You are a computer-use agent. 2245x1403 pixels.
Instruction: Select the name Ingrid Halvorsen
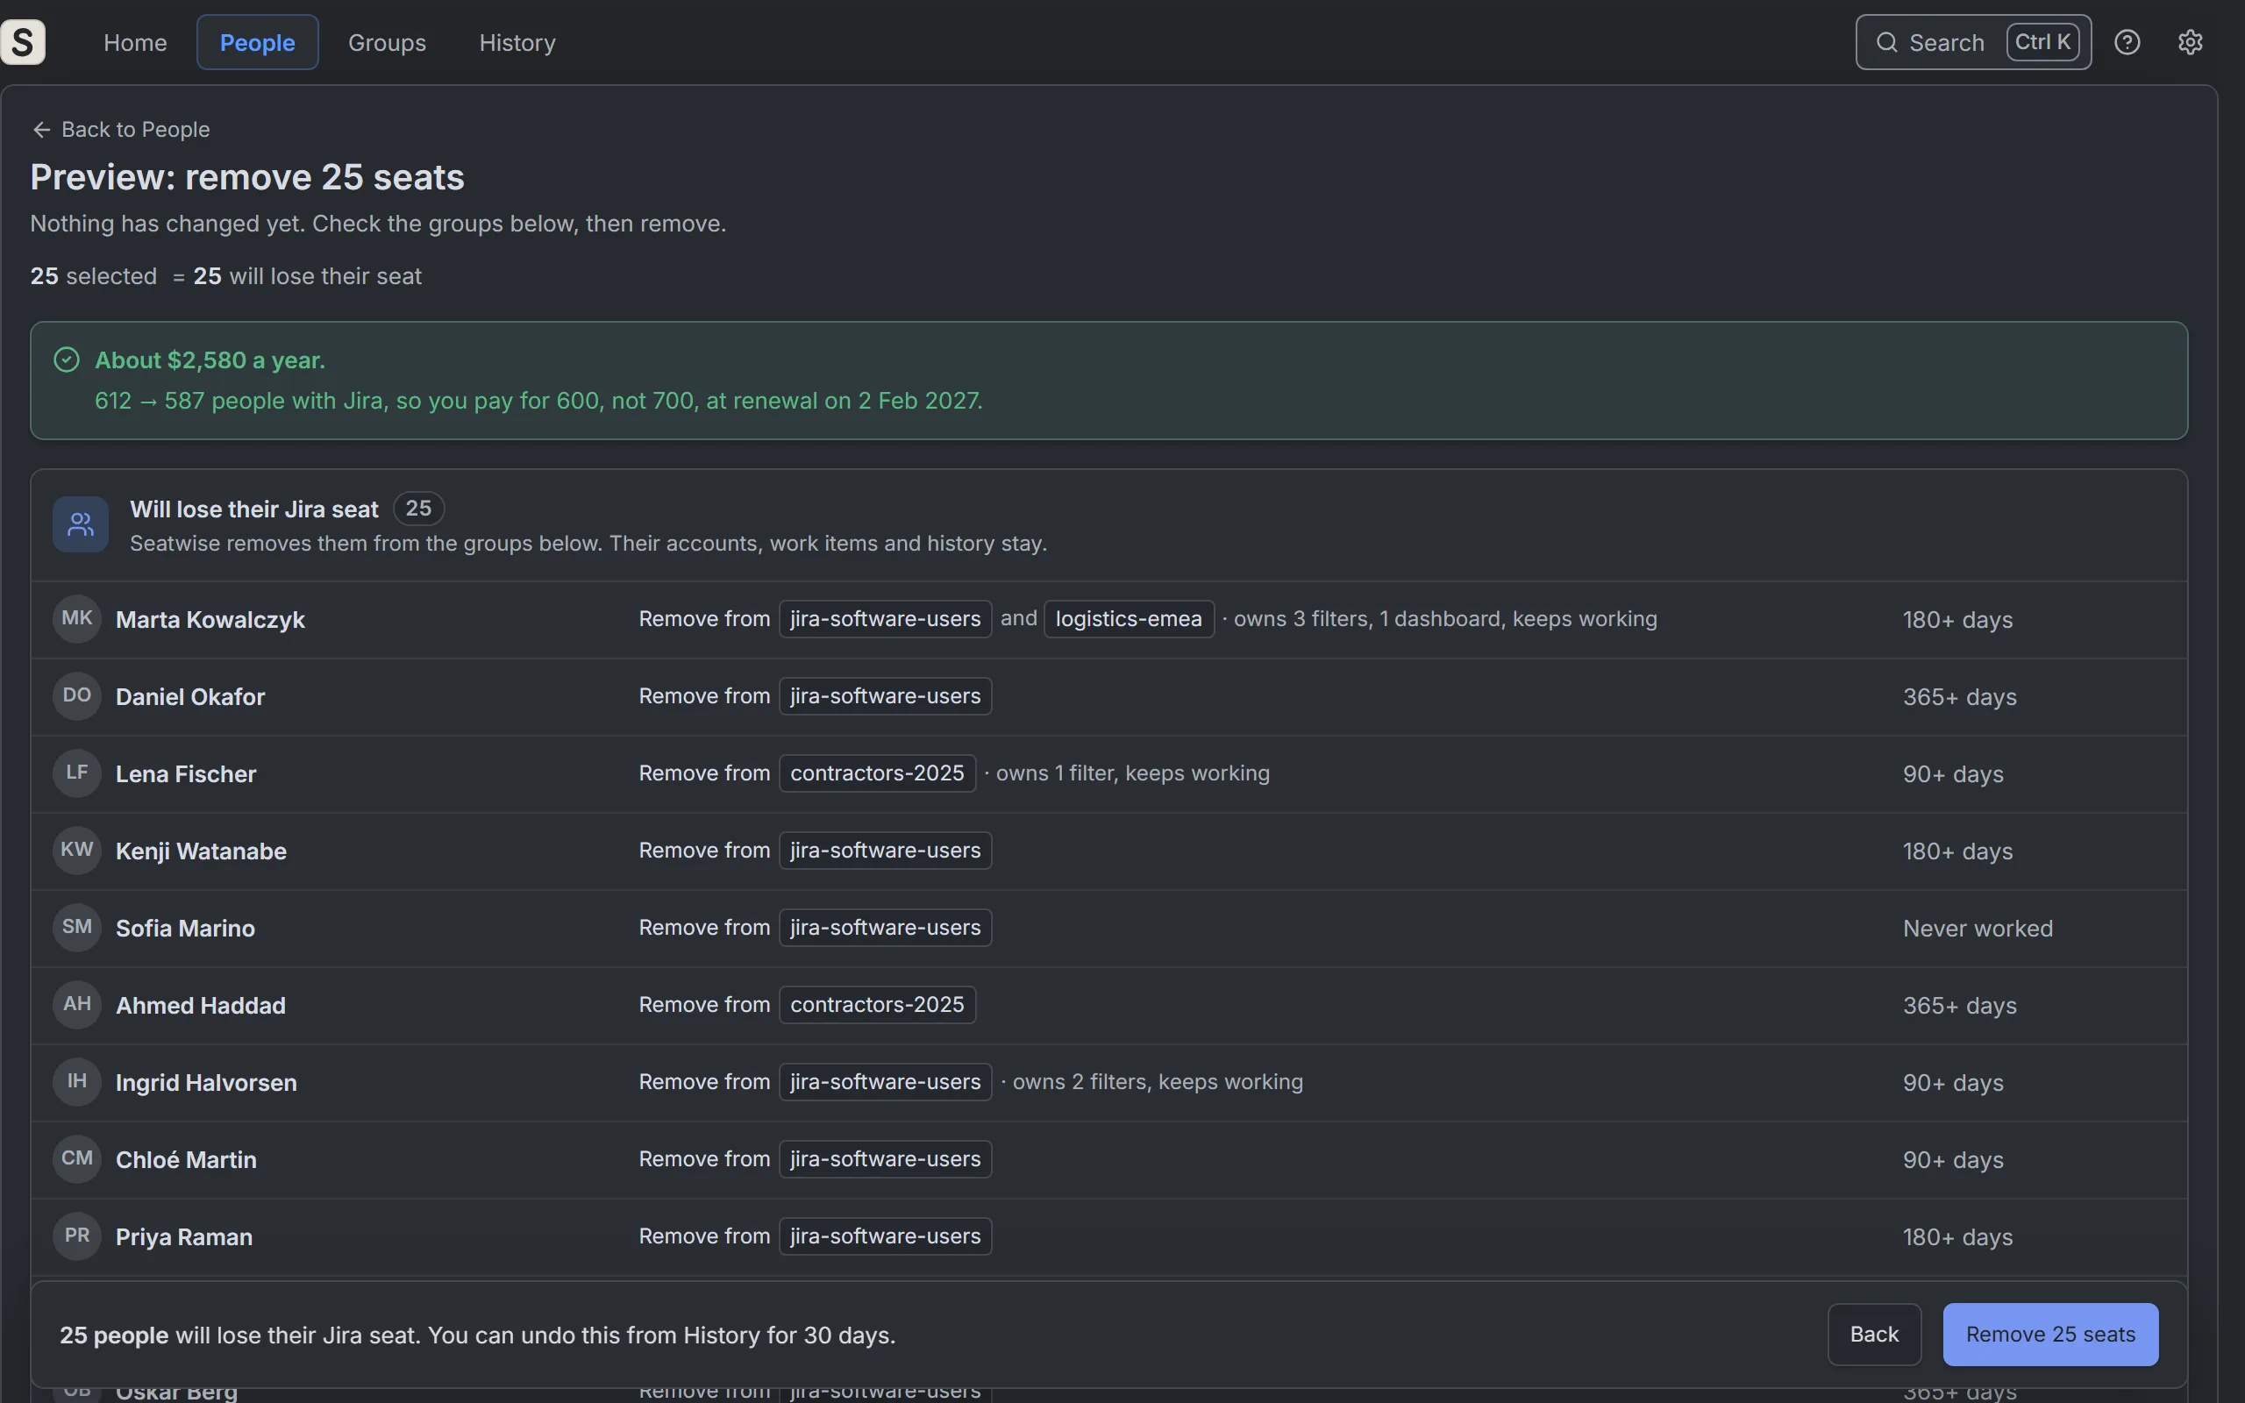click(206, 1083)
